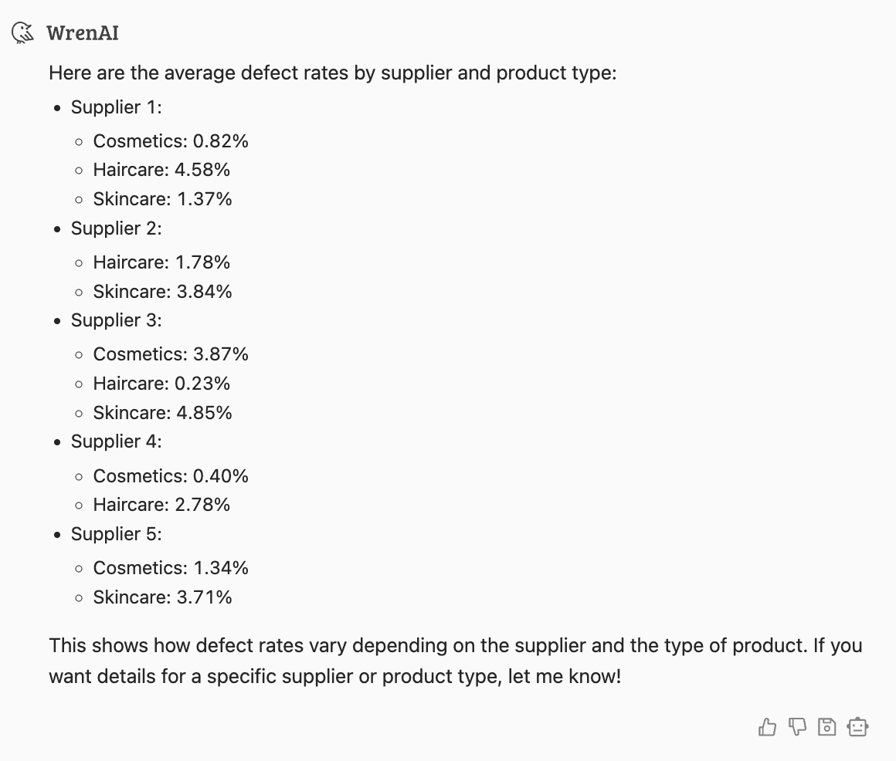Click the thumbs down feedback icon
The height and width of the screenshot is (761, 896).
(797, 727)
